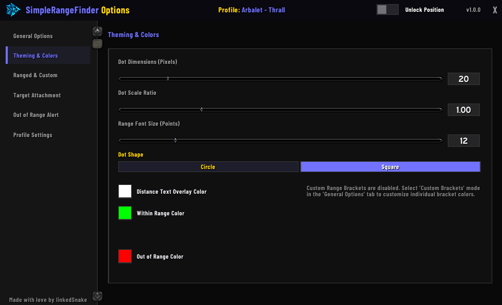Screen dimensions: 502x305
Task: Click the SimpleRangeFinder logo icon
Action: point(13,10)
